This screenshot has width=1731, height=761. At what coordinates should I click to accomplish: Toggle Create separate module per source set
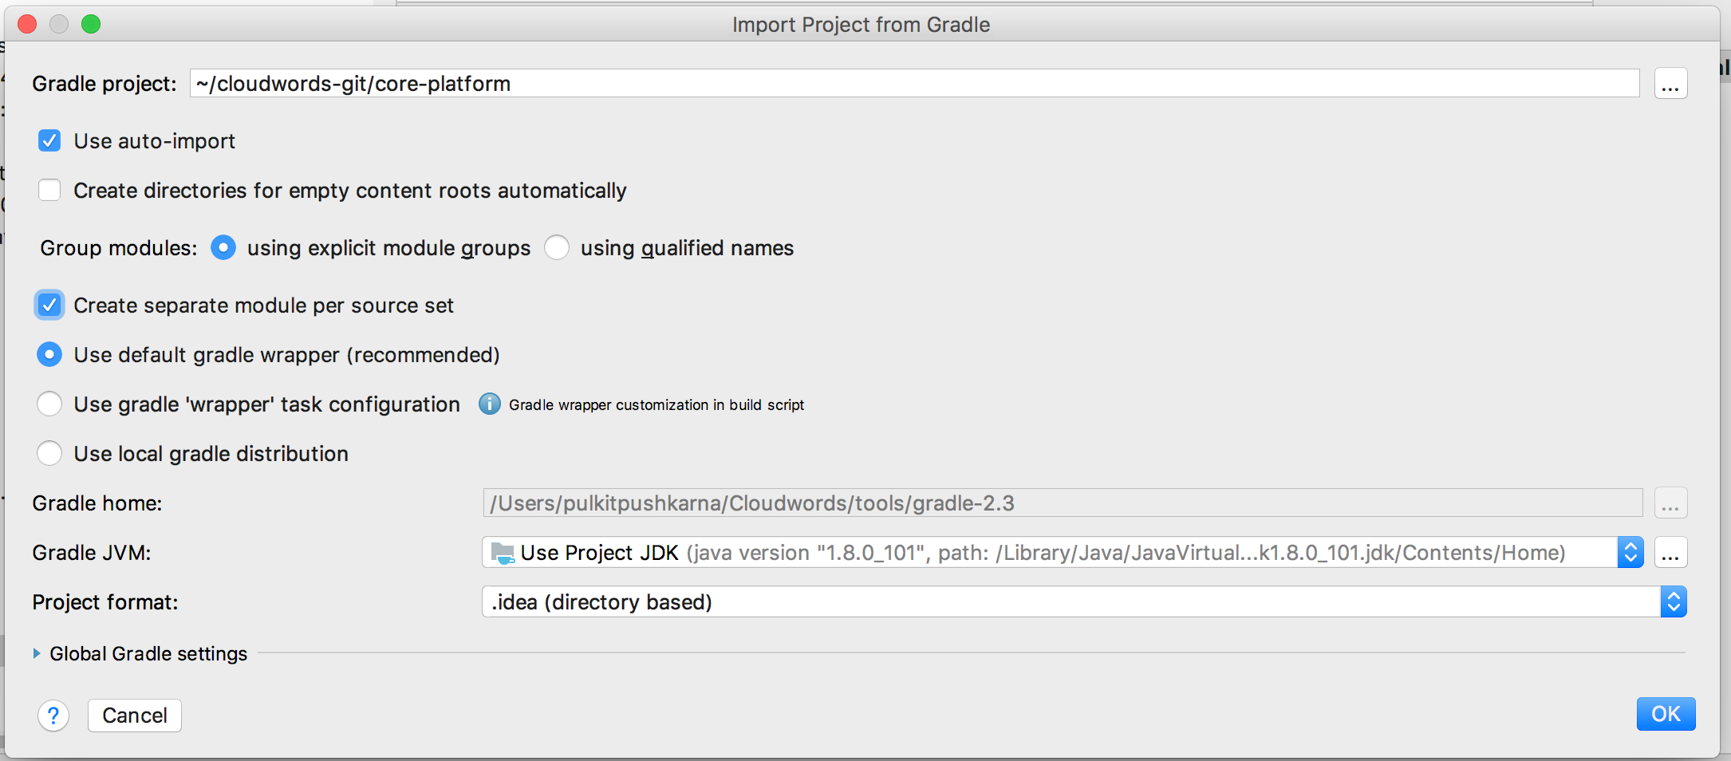point(49,306)
